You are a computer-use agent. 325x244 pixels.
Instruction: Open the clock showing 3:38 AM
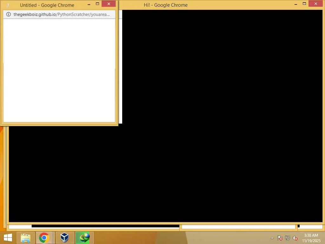pyautogui.click(x=311, y=238)
